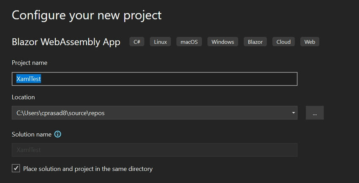This screenshot has height=183, width=359.
Task: Click the Project name label
Action: [x=30, y=63]
